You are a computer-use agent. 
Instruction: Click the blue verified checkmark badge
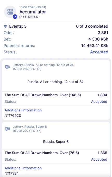click(15, 17)
